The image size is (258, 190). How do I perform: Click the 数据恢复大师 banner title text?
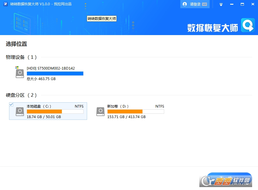coord(213,28)
